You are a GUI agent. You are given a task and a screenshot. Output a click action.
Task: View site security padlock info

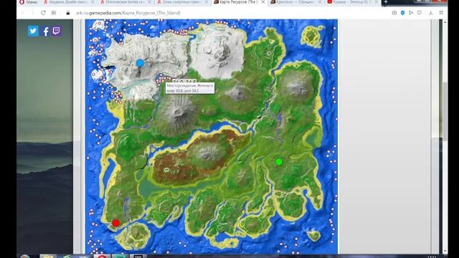[68, 13]
